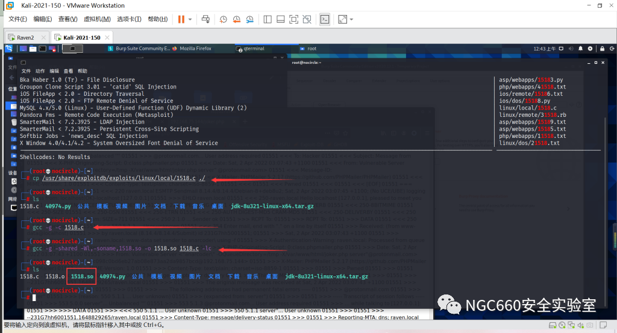Take a snapshot of the virtual machine

point(223,19)
